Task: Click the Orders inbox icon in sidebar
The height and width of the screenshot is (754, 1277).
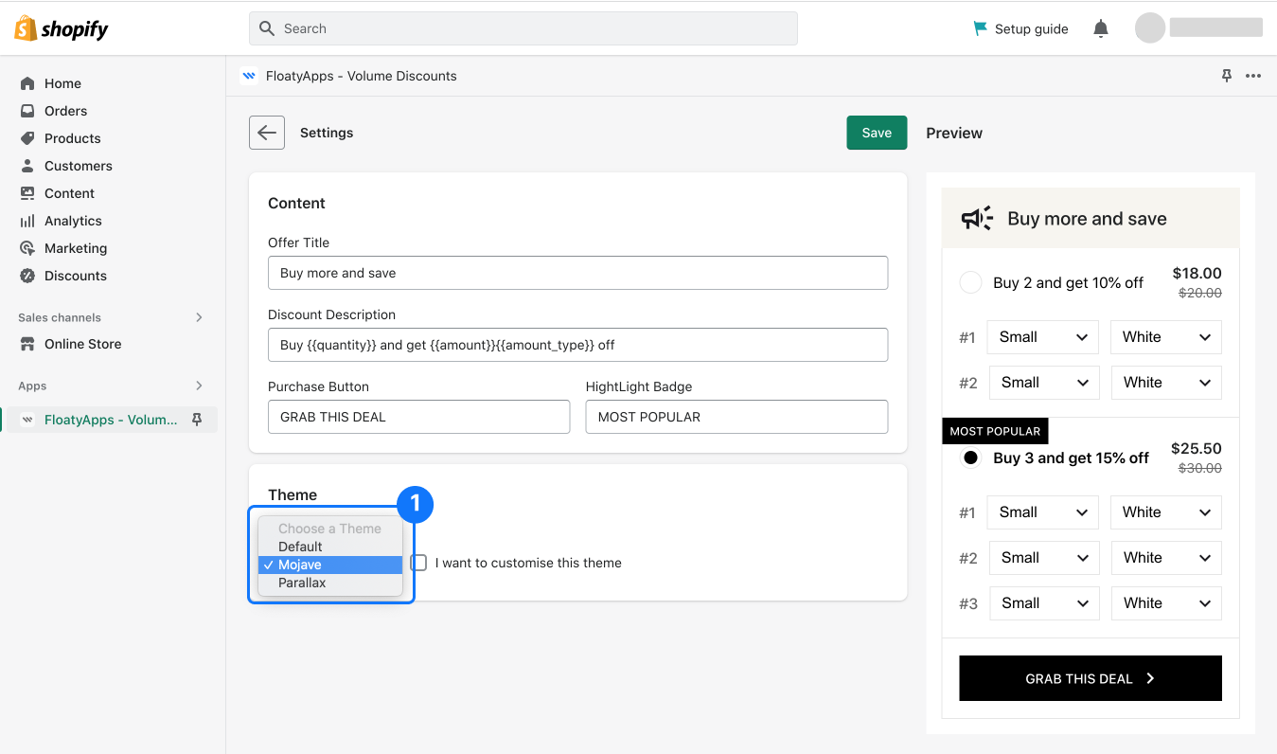Action: click(x=27, y=111)
